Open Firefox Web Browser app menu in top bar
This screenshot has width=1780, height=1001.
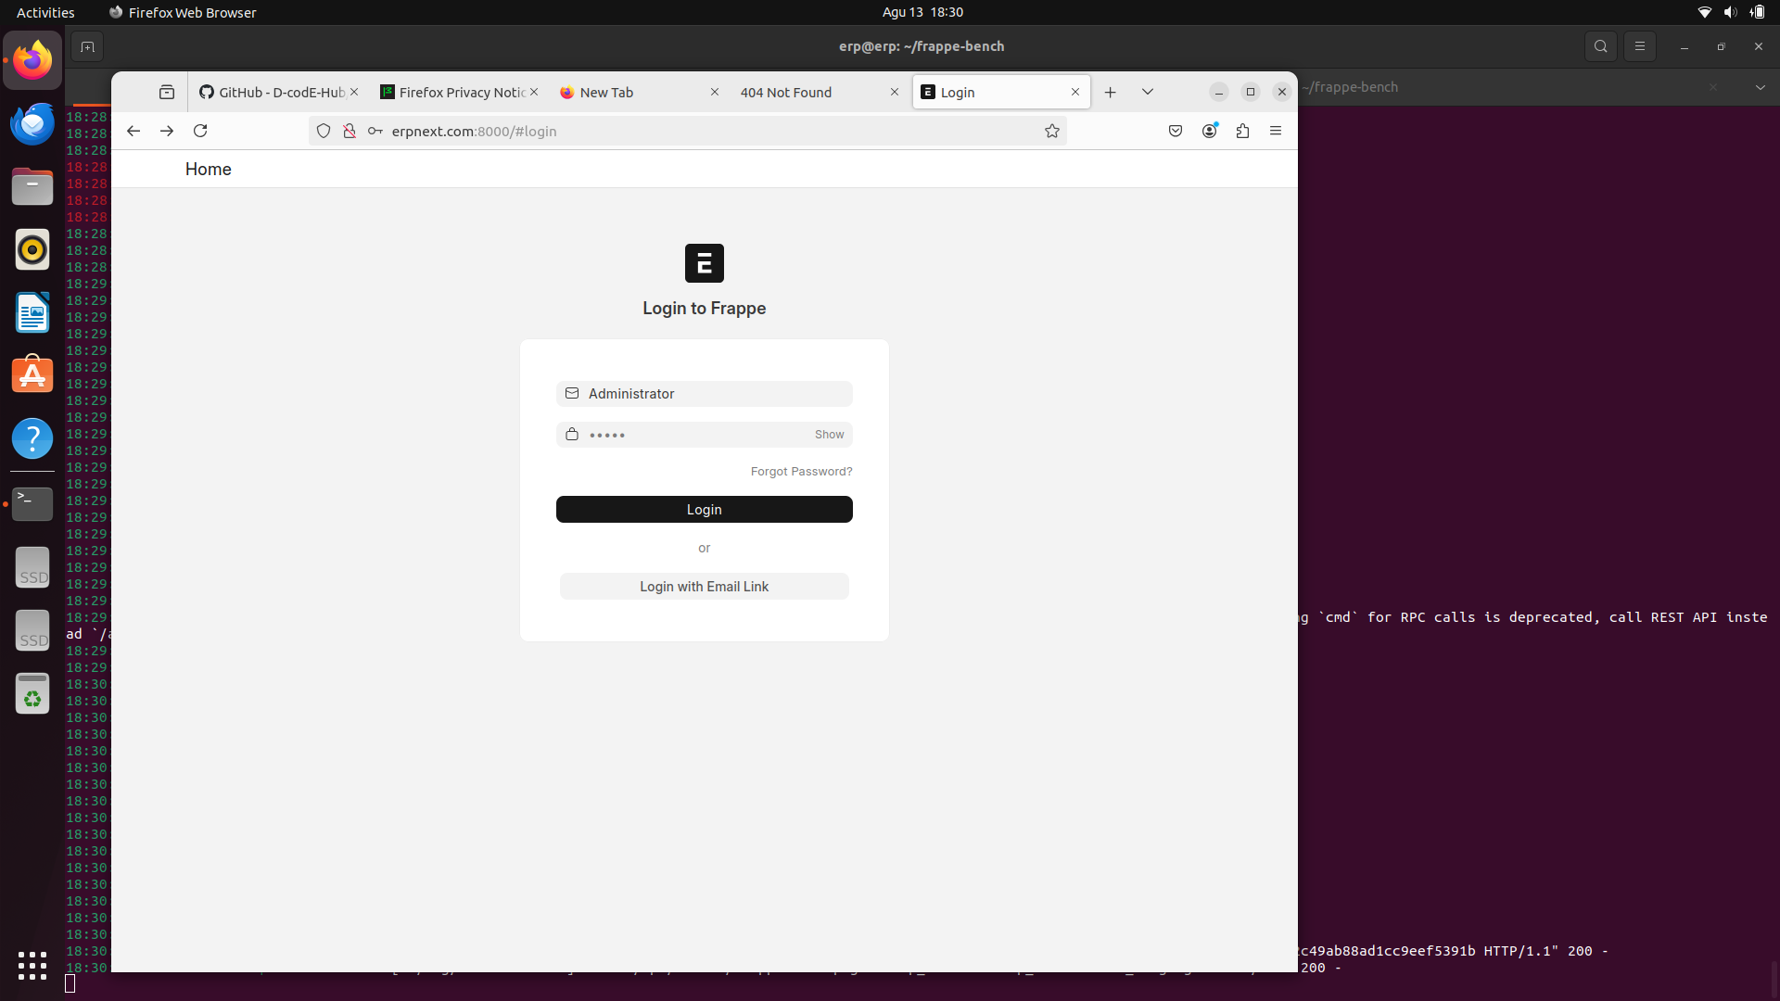click(x=183, y=12)
